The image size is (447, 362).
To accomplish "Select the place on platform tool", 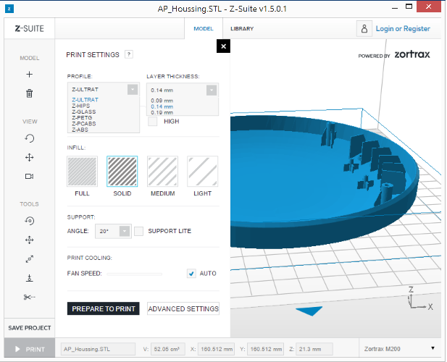I will click(30, 278).
